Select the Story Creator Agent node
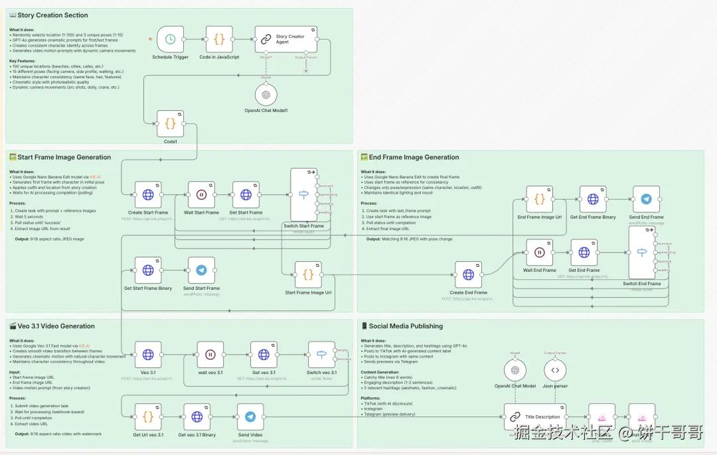 click(x=285, y=39)
